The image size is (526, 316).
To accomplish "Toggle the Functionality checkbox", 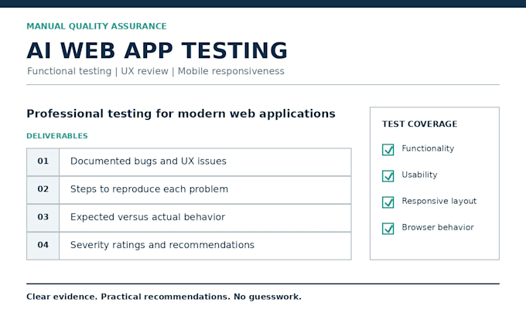I will [388, 149].
